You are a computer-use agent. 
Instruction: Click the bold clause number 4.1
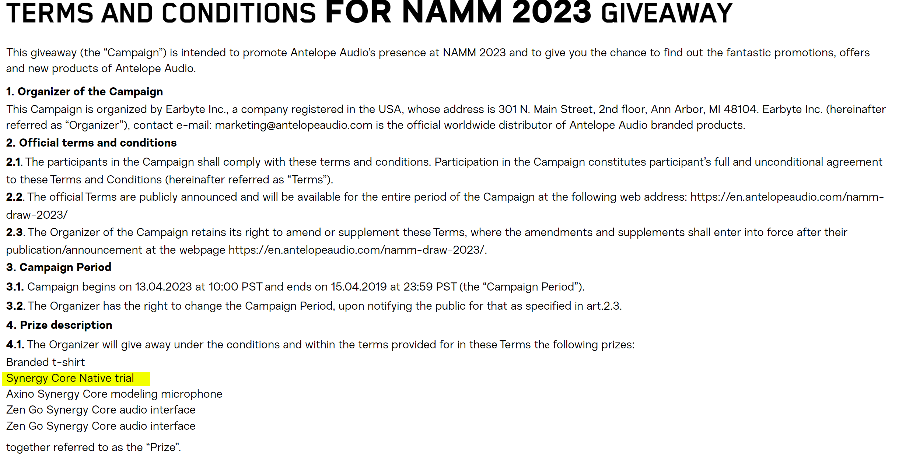click(x=15, y=345)
